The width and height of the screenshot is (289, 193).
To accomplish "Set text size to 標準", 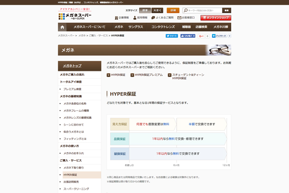I will point(145,10).
